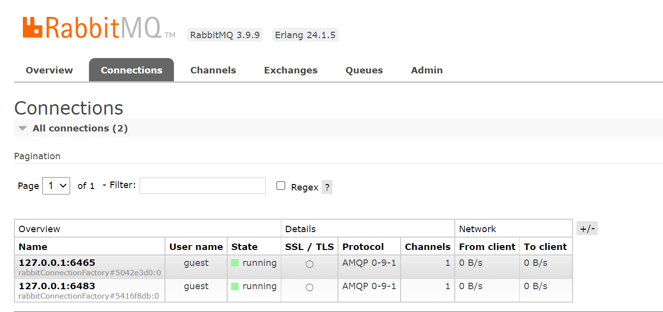Click into the Filter text field

coord(202,186)
